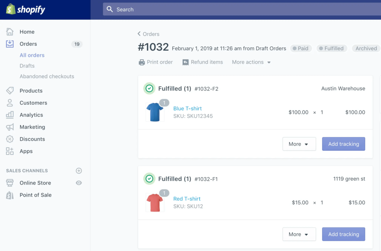Open Apps using the grid icon
The height and width of the screenshot is (251, 381).
(x=10, y=151)
